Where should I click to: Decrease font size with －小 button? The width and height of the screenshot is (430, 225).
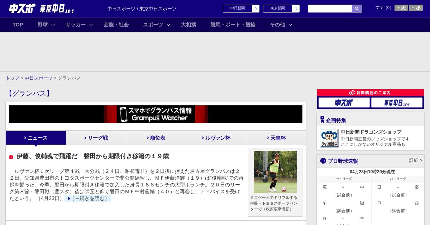click(x=416, y=8)
